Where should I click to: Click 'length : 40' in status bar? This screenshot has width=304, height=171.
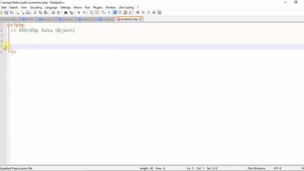[x=146, y=168]
